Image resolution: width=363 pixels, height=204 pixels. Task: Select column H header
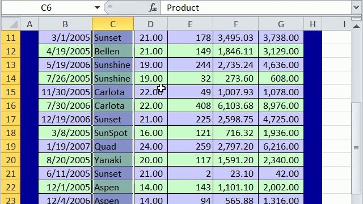313,24
